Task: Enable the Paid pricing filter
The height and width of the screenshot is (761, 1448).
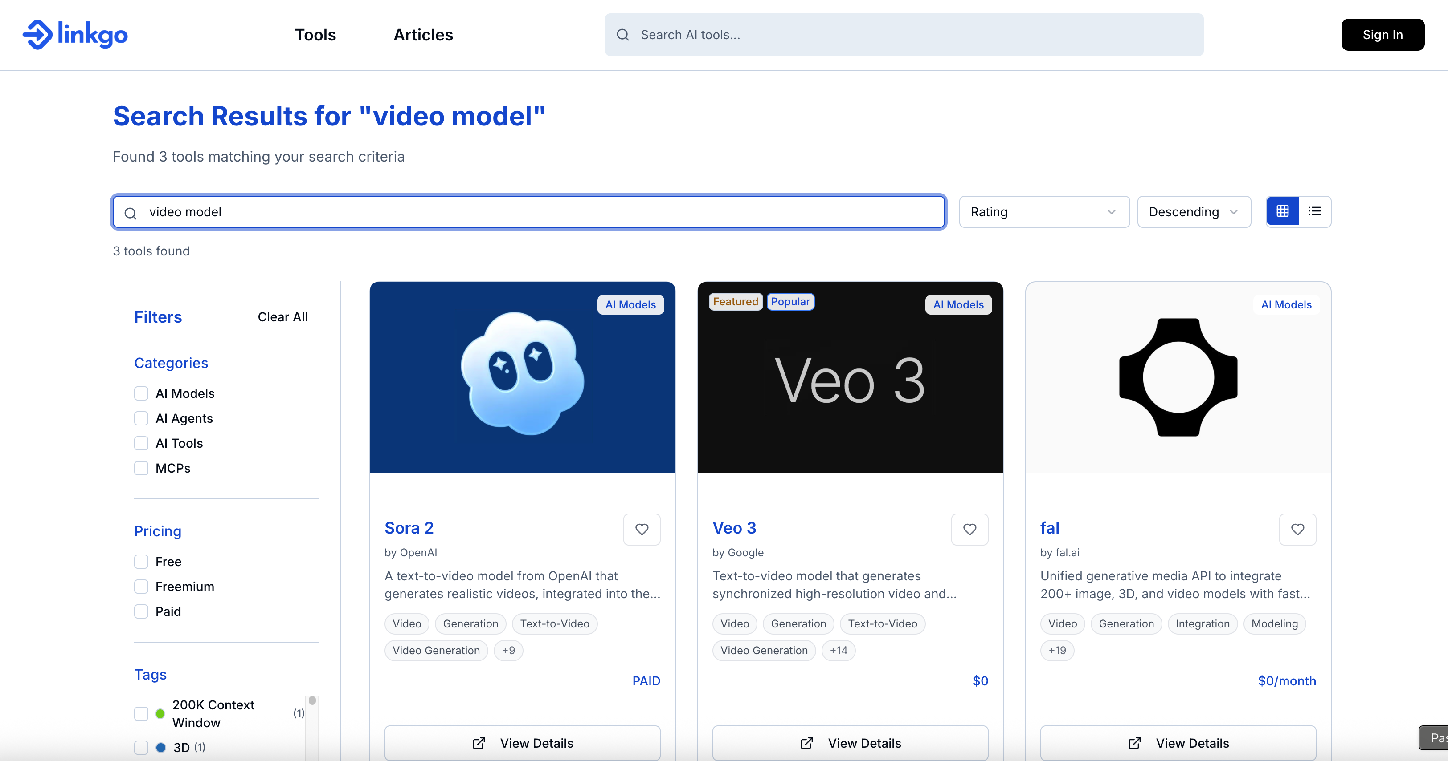Action: tap(141, 611)
